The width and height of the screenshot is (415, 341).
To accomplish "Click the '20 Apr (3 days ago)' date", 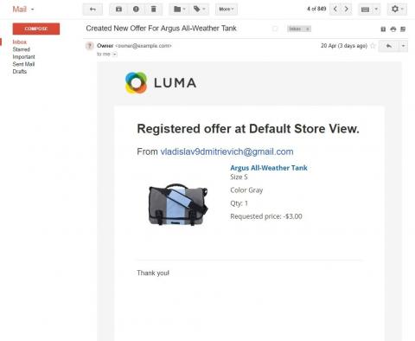I will (x=344, y=46).
